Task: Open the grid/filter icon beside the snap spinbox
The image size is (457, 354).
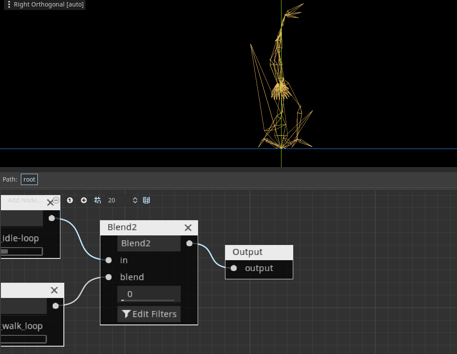Action: point(146,200)
